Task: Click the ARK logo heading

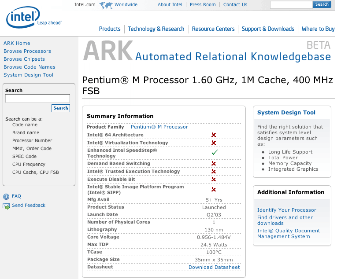Action: [108, 51]
